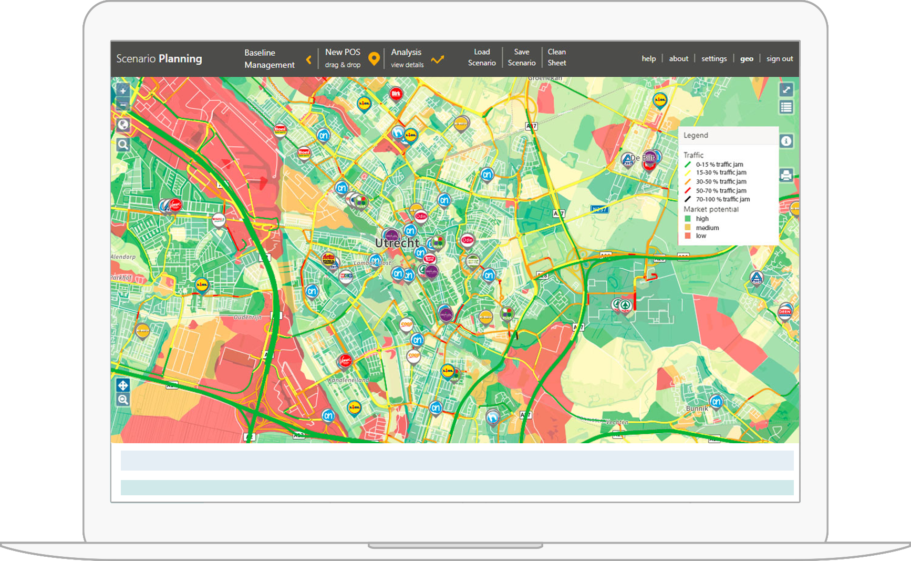Open Analysis view details
911x561 pixels.
tap(407, 58)
